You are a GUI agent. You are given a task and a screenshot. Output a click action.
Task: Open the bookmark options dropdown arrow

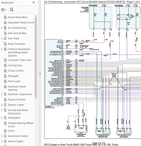[x=6, y=10]
